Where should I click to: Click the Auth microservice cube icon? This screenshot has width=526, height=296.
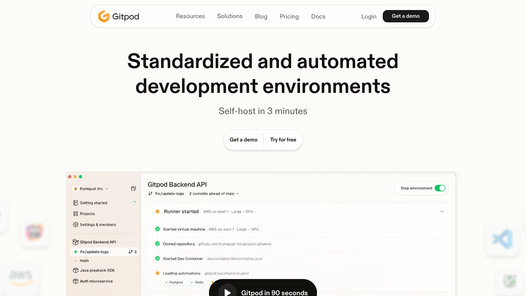coord(75,281)
